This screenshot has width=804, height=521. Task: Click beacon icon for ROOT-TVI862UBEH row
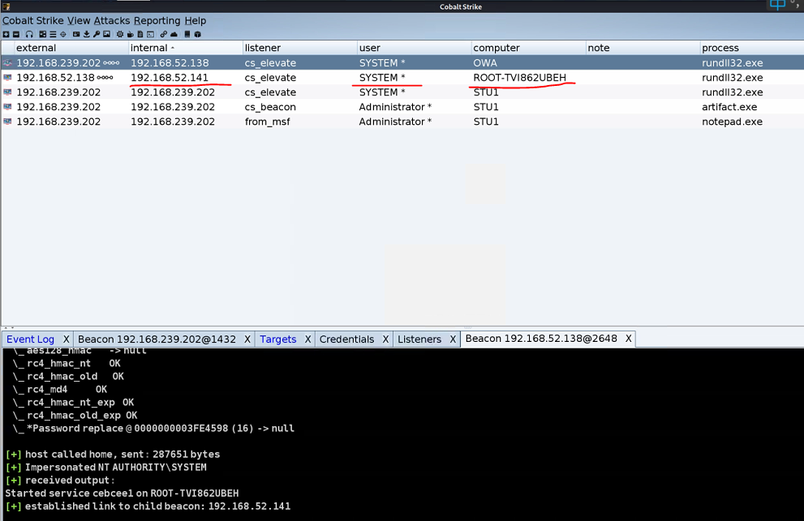(x=7, y=78)
